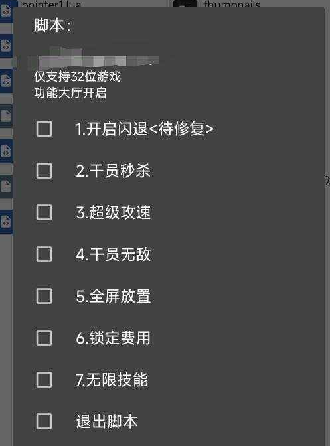Image resolution: width=330 pixels, height=446 pixels.
Task: Open the pointer1.lua file name
Action: pos(51,4)
